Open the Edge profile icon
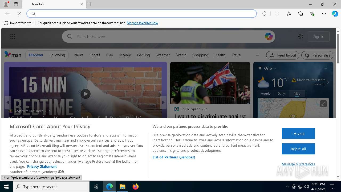This screenshot has height=192, width=341. pyautogui.click(x=6, y=4)
